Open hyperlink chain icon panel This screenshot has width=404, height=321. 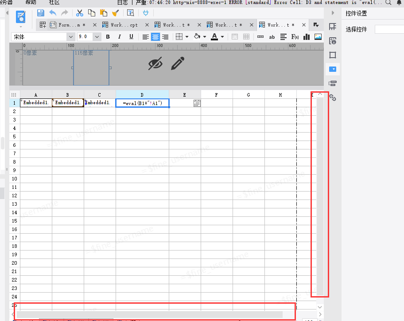[x=333, y=98]
